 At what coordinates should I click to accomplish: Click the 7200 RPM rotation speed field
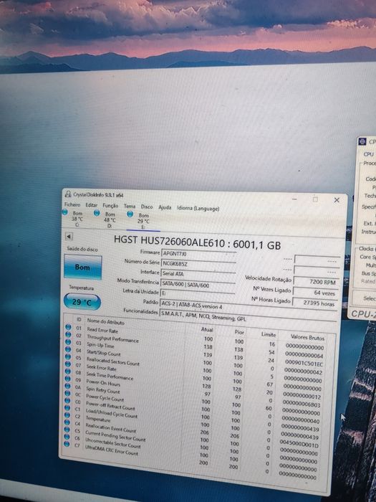click(x=316, y=282)
